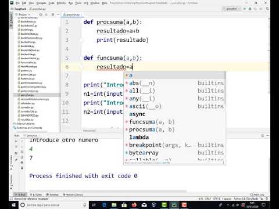Click line 3 print(resultado) in editor

tap(123, 40)
